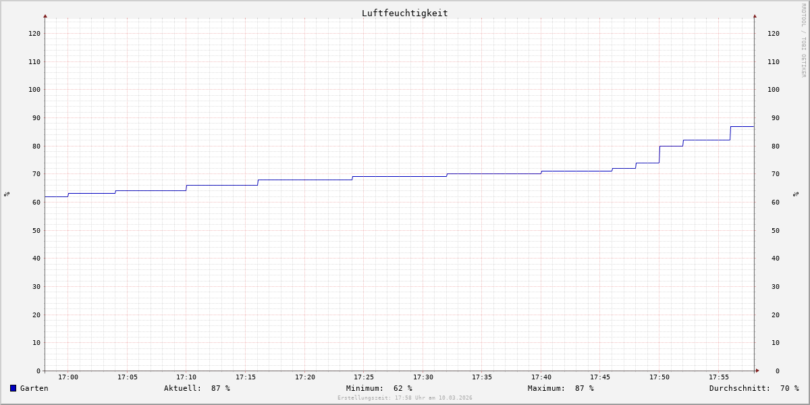This screenshot has height=405, width=810.
Task: Click the Maximum 87 % value
Action: pyautogui.click(x=561, y=388)
